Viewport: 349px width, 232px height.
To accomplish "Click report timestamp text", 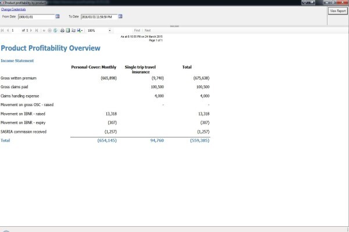I will click(141, 37).
